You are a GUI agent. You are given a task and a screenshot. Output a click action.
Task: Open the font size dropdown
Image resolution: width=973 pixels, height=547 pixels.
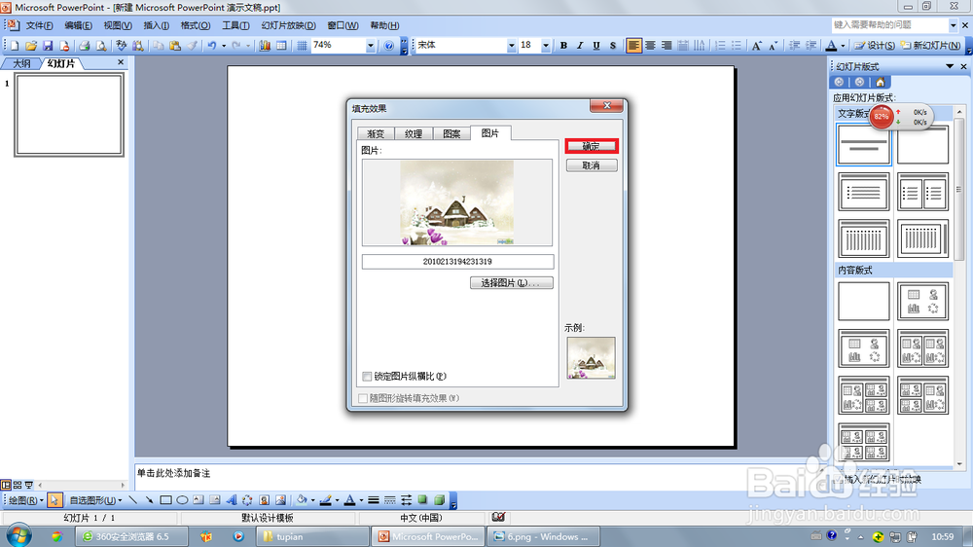(x=546, y=46)
